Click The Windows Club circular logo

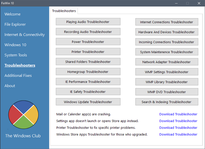[x=23, y=115]
